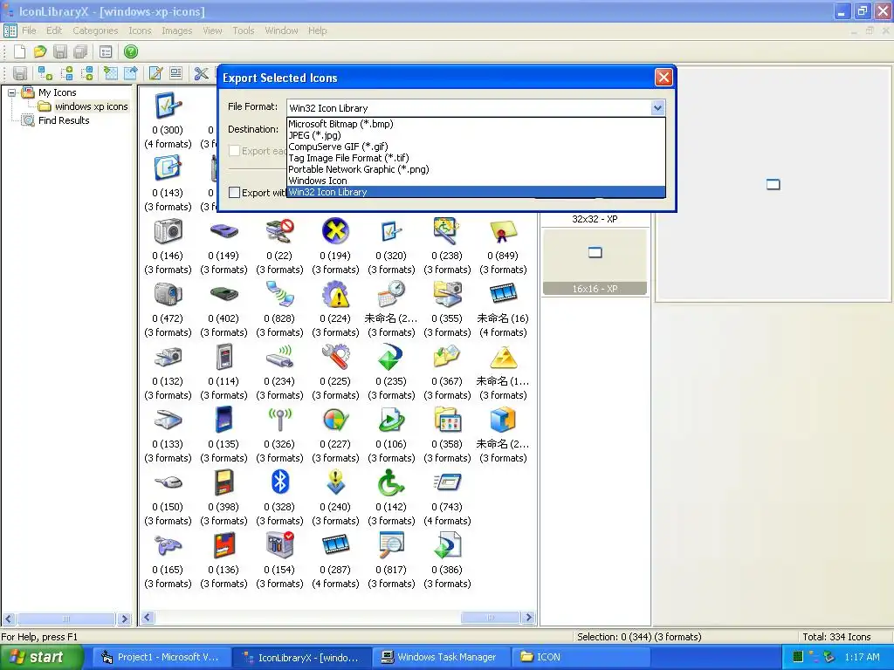Select the mouse icon labeled 0 (150)
This screenshot has width=894, height=670.
[168, 482]
